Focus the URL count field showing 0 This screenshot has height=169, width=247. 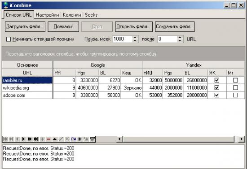click(168, 39)
